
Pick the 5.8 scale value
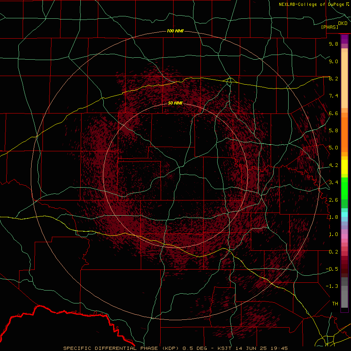click(x=333, y=131)
